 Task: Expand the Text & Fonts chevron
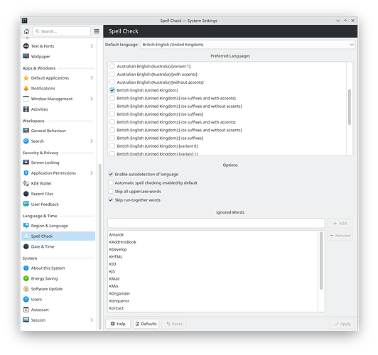92,46
